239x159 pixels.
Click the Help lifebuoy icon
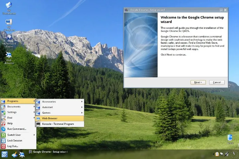3,124
